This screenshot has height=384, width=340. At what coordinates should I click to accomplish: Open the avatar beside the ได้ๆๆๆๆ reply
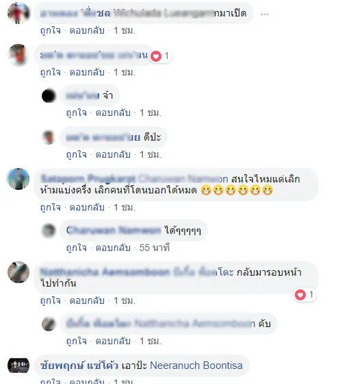[x=49, y=230]
